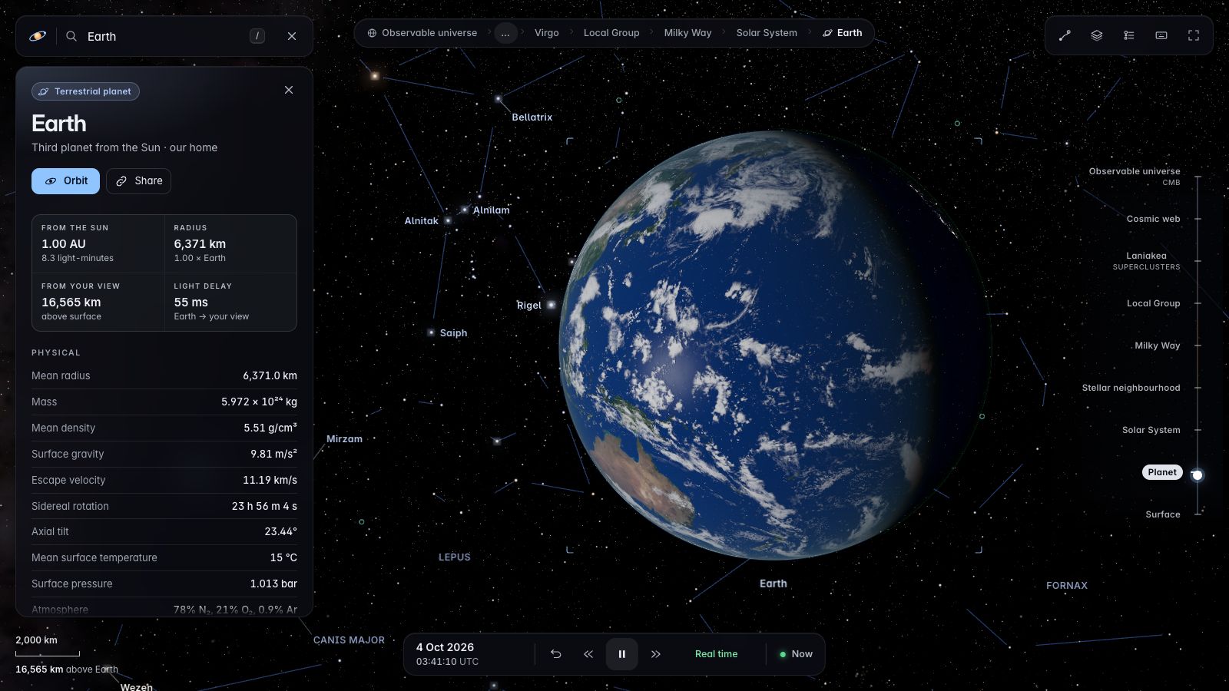Image resolution: width=1229 pixels, height=691 pixels.
Task: Open the date 4 Oct 2026
Action: (x=445, y=647)
